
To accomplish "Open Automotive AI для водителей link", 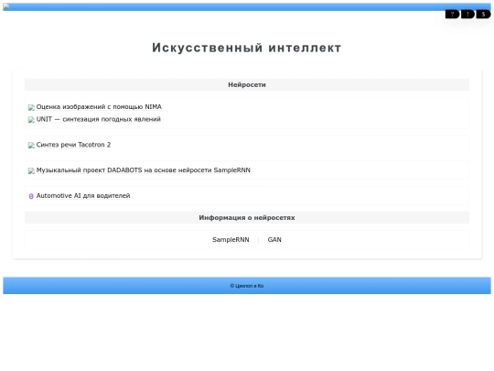I will click(x=83, y=196).
